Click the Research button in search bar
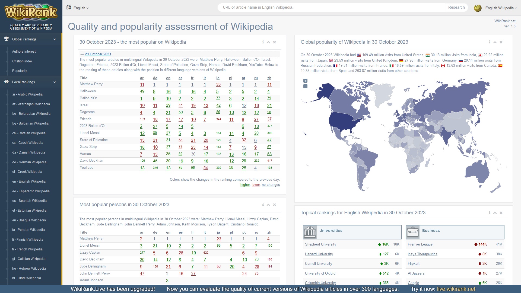 coord(457,7)
